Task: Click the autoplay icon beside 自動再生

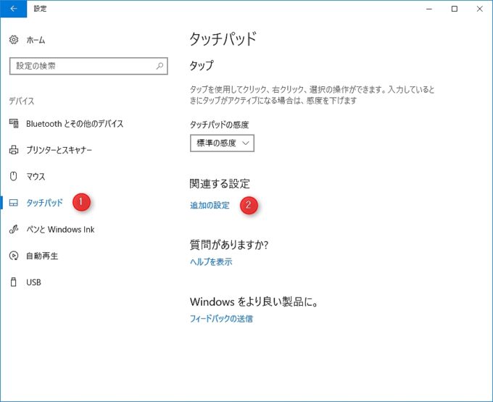Action: (13, 256)
